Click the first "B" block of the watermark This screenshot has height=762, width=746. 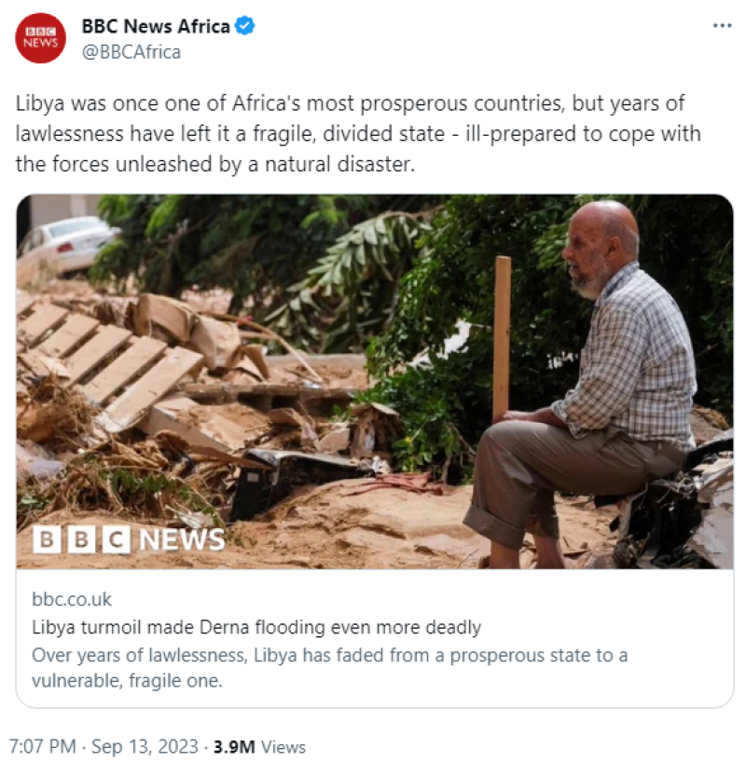(48, 539)
